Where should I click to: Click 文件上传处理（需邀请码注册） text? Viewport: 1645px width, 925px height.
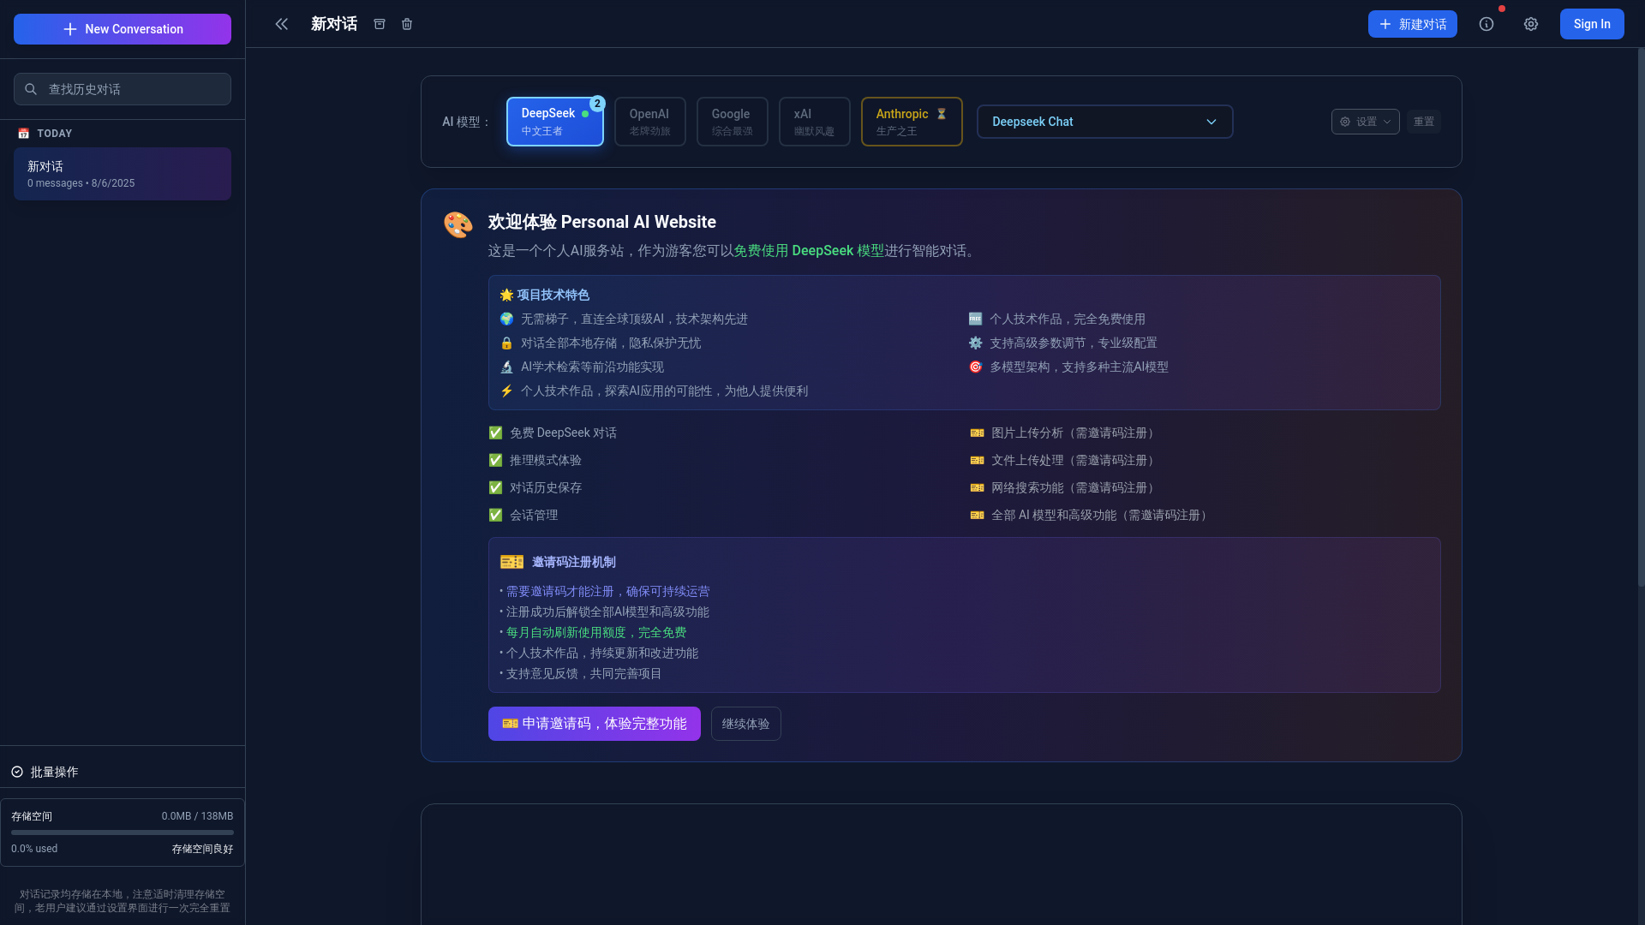[x=1075, y=460]
